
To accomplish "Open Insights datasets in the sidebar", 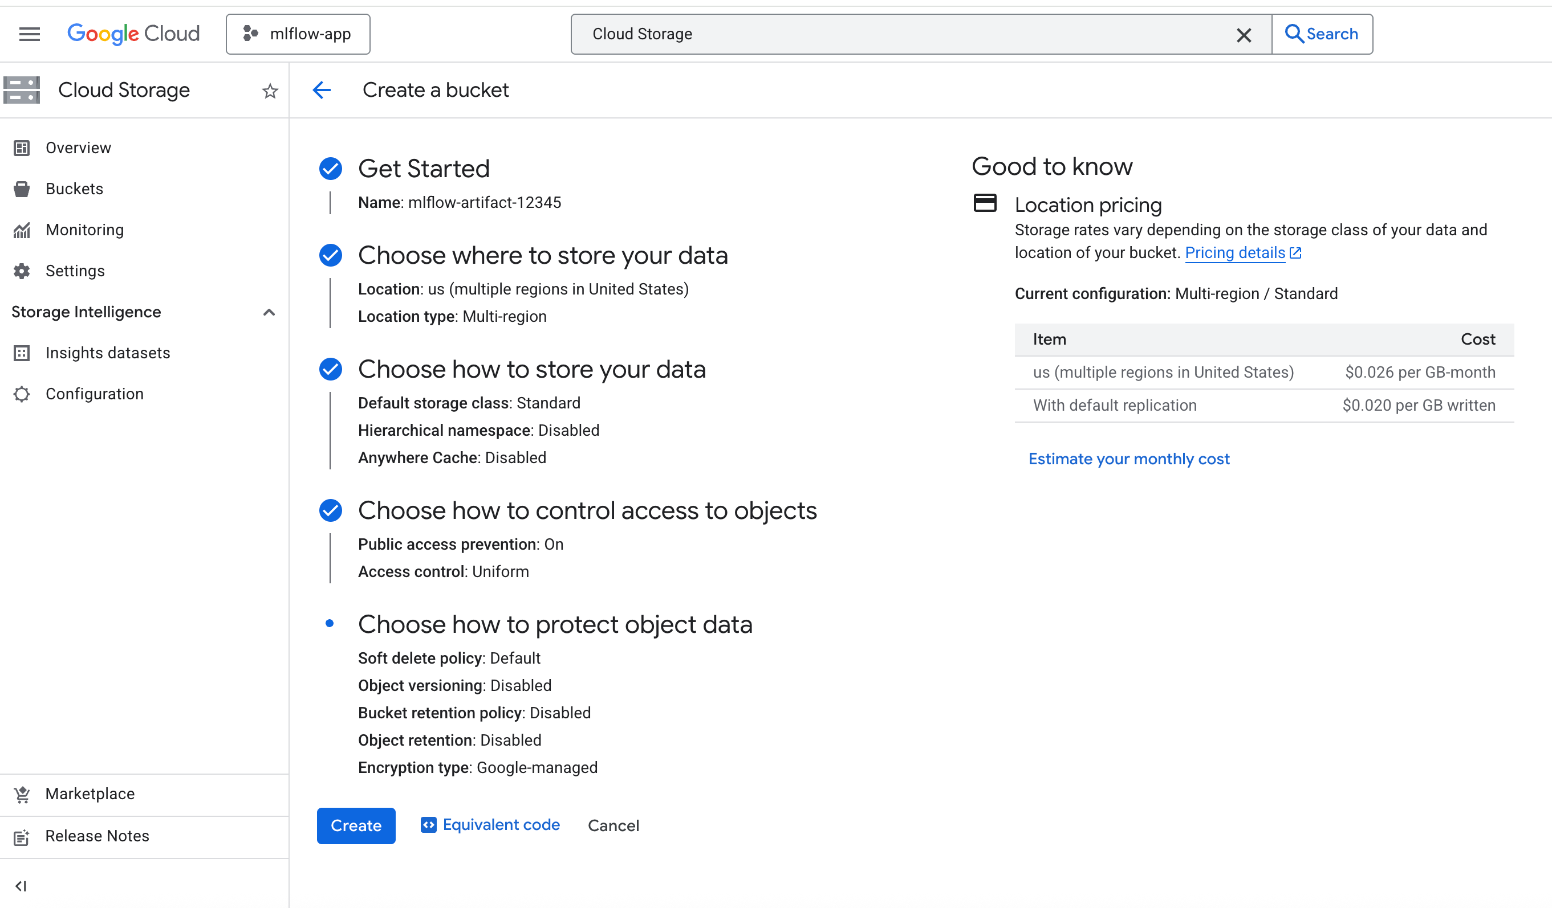I will pyautogui.click(x=107, y=353).
